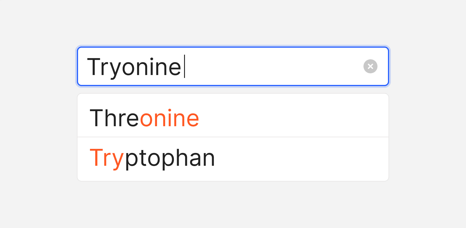Screen dimensions: 466x228
Task: Choose Tryptophan from the suggestions list
Action: 152,158
